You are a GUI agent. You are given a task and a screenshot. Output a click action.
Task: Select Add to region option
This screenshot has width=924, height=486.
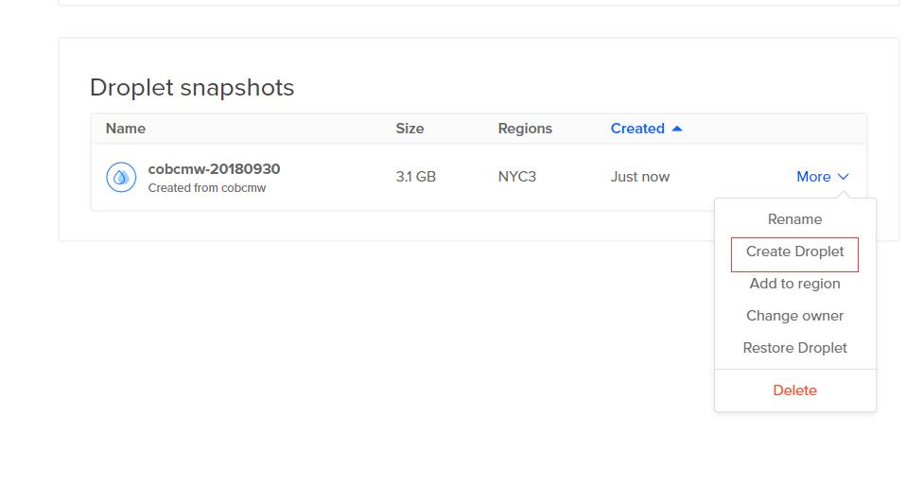794,284
